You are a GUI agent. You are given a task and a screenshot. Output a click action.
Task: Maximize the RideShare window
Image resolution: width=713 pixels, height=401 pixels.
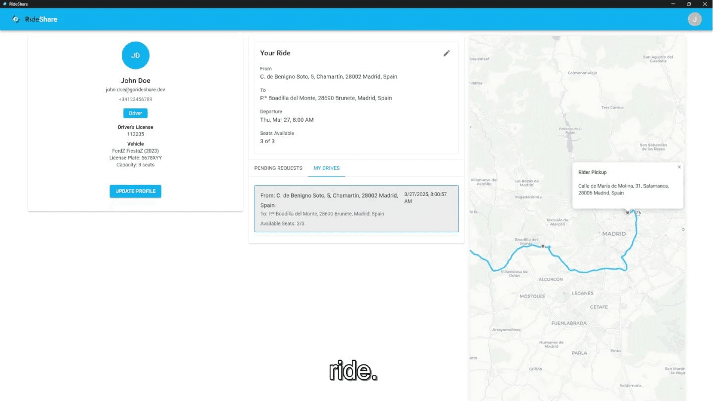point(689,4)
